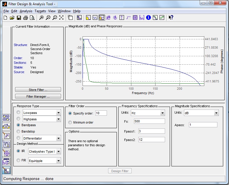Select the Step Response toolbar icon

click(x=128, y=18)
